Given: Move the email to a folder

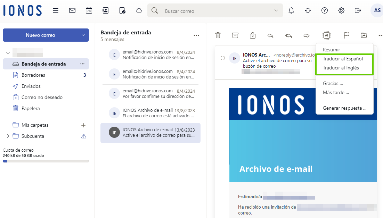Looking at the screenshot, I should (364, 36).
